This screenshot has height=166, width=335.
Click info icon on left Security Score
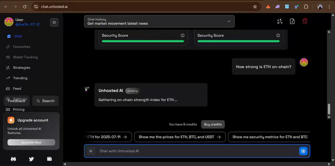182,35
